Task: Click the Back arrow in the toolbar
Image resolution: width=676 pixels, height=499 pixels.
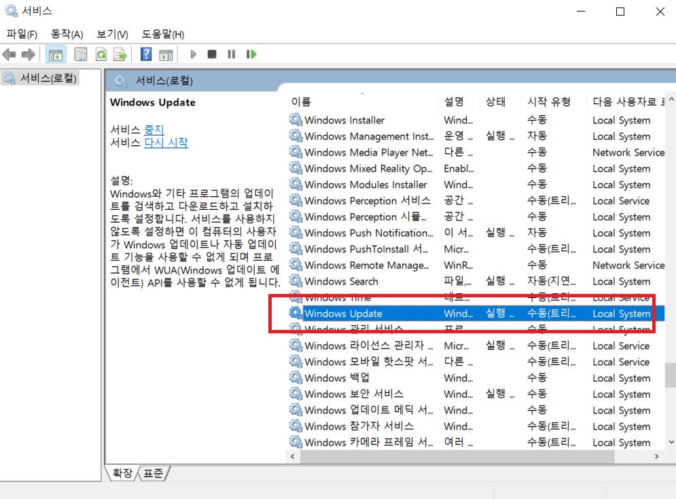Action: tap(9, 54)
